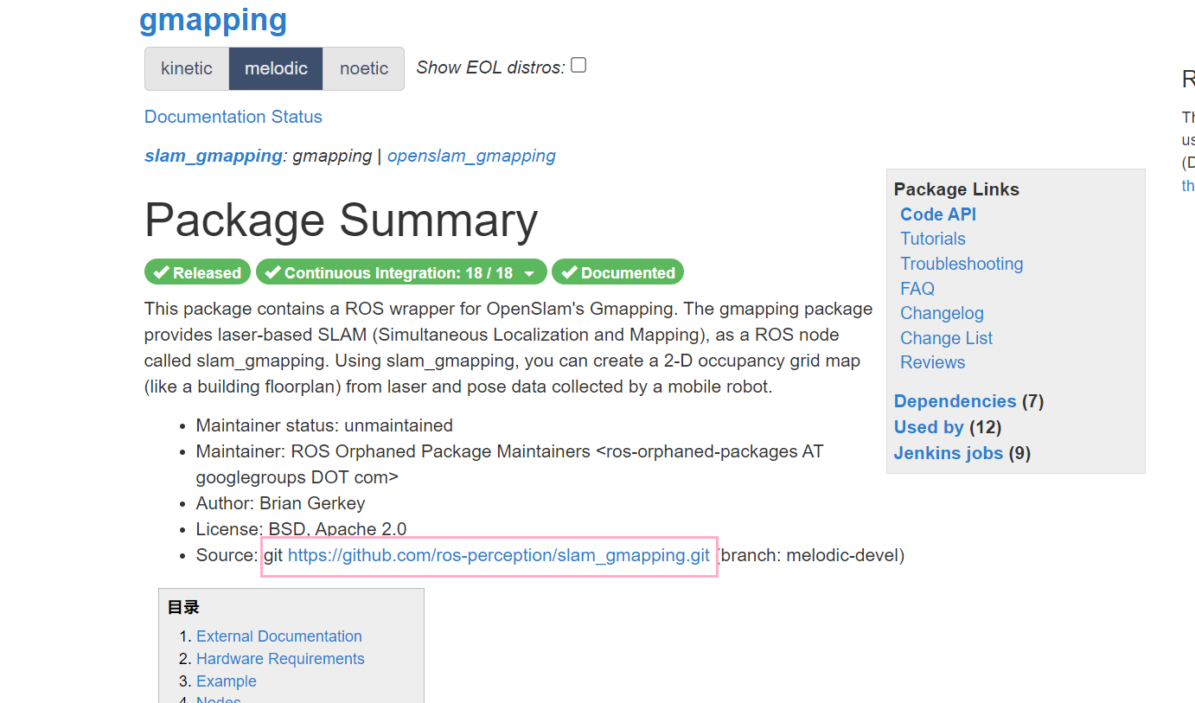Open the Code API package link
This screenshot has width=1195, height=703.
click(938, 214)
